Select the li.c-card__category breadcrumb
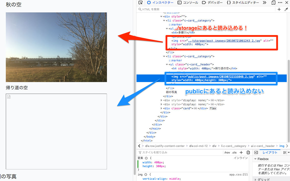The height and width of the screenshot is (181, 290). (234, 146)
